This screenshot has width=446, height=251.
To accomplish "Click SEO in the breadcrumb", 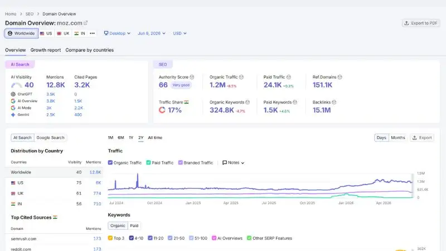I will [30, 14].
